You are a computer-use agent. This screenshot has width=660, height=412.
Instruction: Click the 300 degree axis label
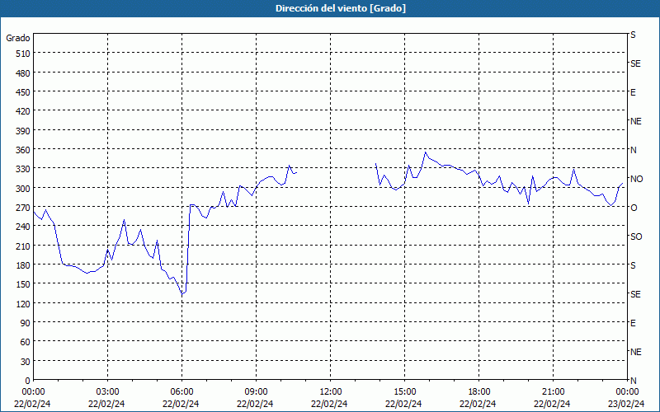23,189
